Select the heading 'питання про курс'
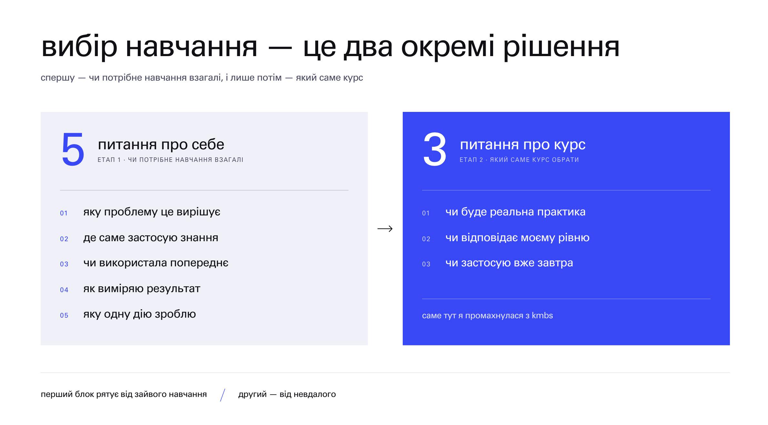 (523, 145)
